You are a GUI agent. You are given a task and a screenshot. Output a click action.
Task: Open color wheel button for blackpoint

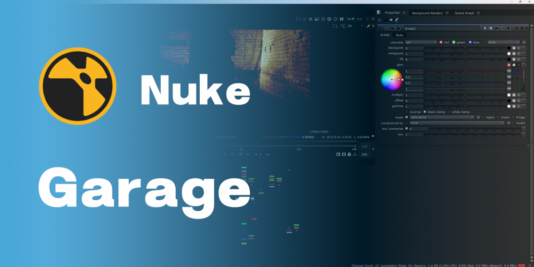point(514,48)
